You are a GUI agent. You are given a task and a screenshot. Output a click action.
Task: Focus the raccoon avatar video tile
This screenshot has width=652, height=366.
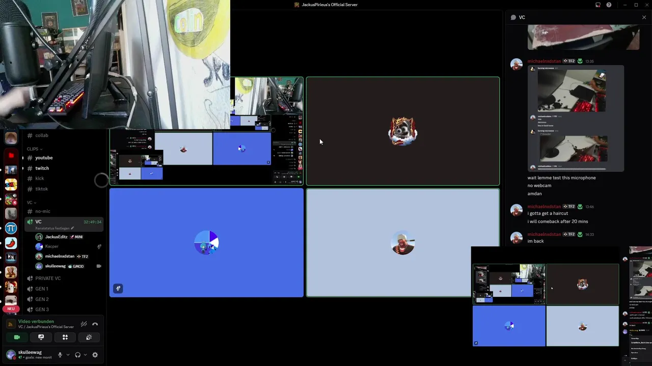pos(403,131)
